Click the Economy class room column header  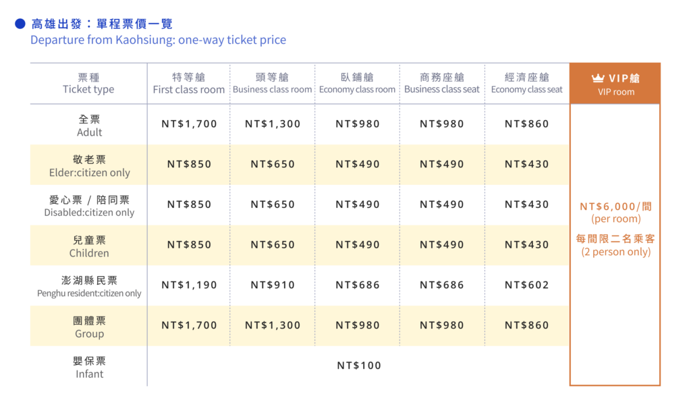(357, 84)
